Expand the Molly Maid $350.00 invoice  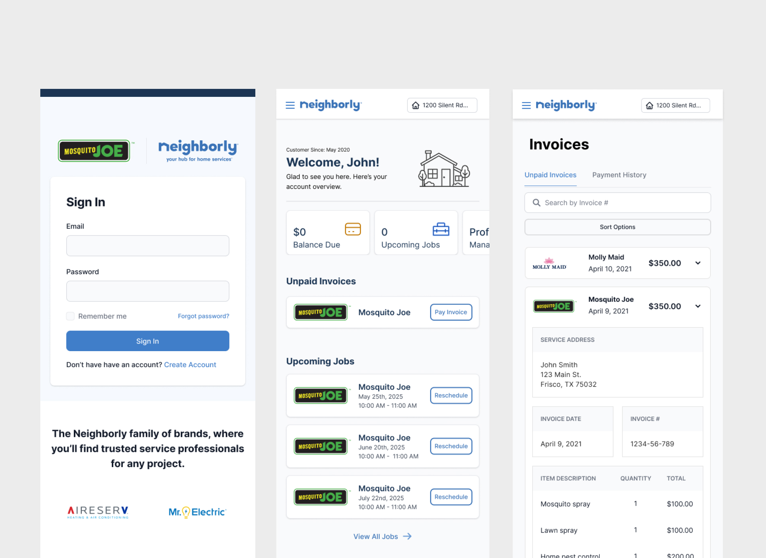click(698, 263)
